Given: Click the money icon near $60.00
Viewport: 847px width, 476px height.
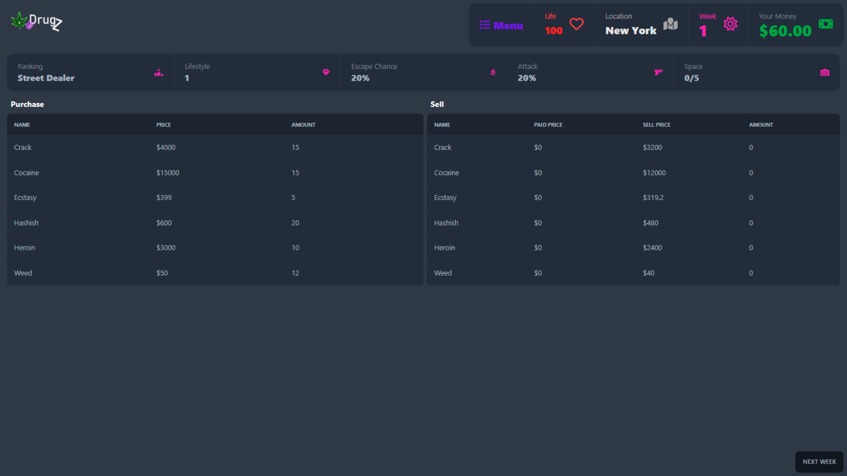Looking at the screenshot, I should pyautogui.click(x=826, y=23).
